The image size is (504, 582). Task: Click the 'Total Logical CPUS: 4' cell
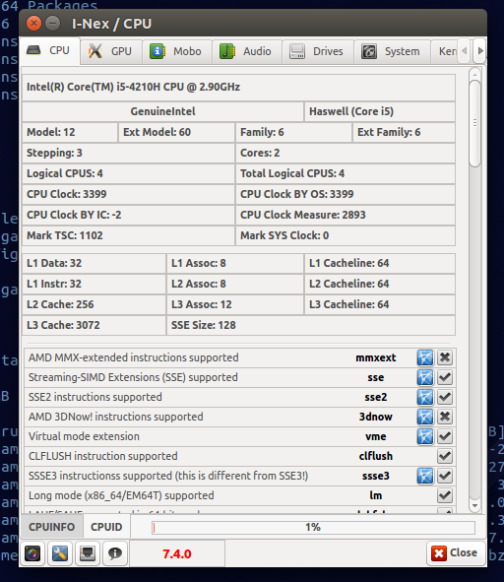[346, 173]
